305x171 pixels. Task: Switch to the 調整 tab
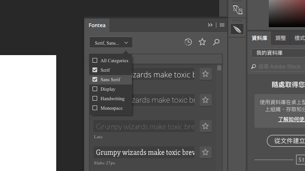[281, 38]
